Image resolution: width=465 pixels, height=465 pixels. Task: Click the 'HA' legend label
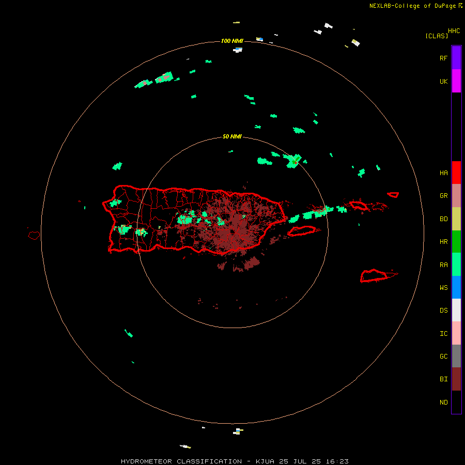(443, 173)
